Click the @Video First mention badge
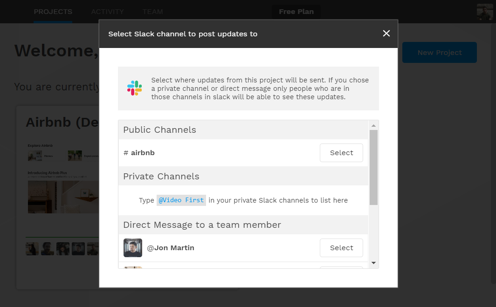Screen dimensions: 496x307 [x=181, y=200]
